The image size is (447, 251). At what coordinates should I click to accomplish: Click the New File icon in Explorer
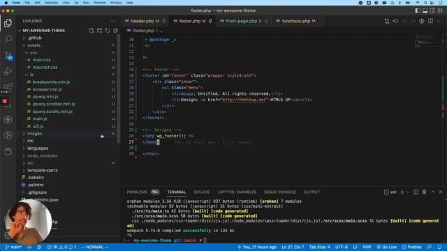(91, 31)
